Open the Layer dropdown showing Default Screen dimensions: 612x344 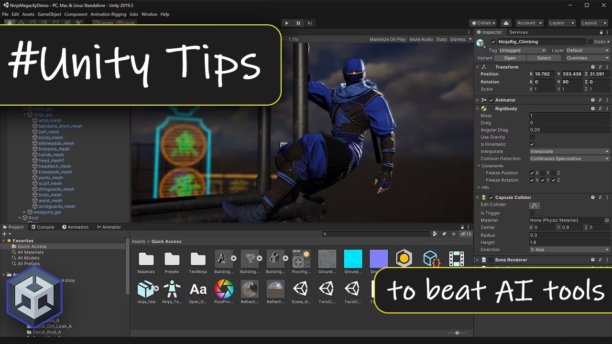coord(588,50)
